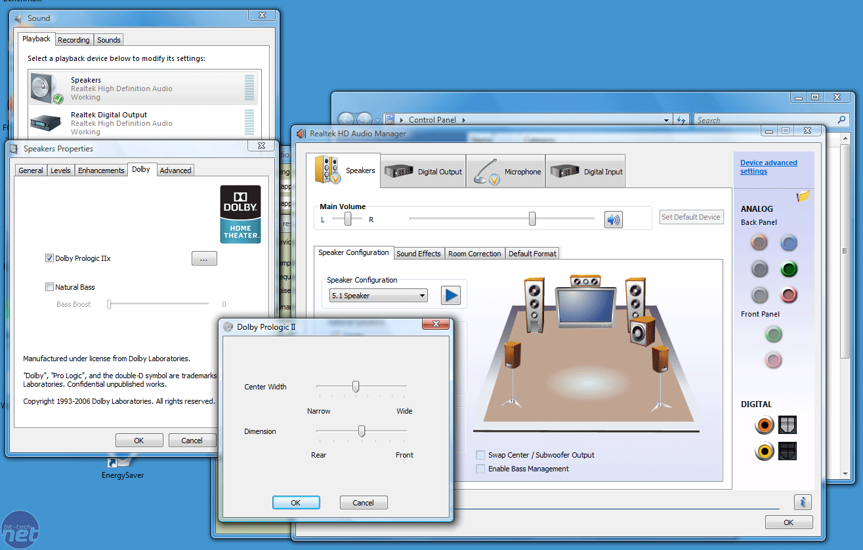
Task: Select the pink back panel audio jack
Action: pos(788,295)
